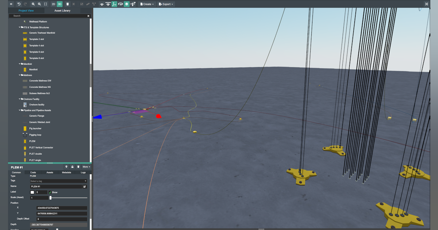Click the fit-to-screen icon in the toolbar
438x230 pixels.
(45, 4)
